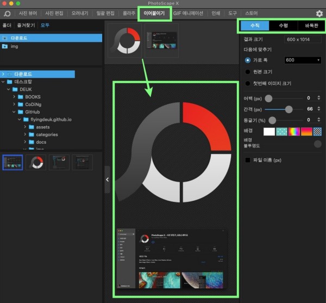Image resolution: width=326 pixels, height=303 pixels.
Task: Open the 가로 폭 600 width dropdown
Action: tap(303, 60)
